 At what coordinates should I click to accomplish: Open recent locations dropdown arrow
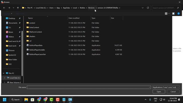click(x=13, y=8)
